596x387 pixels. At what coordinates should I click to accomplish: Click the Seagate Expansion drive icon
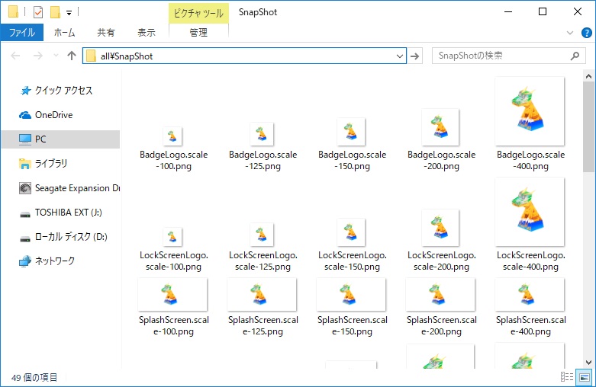[25, 188]
